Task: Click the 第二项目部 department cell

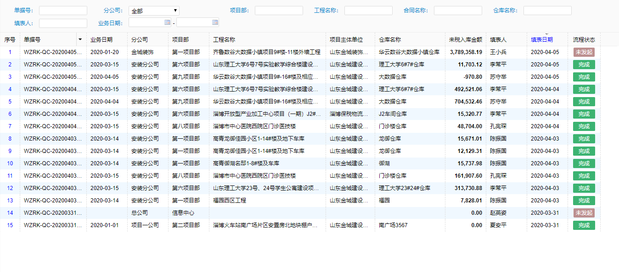Action: click(x=186, y=225)
